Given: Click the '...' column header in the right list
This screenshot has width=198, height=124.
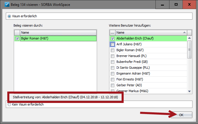Looking at the screenshot, I should click(112, 33).
